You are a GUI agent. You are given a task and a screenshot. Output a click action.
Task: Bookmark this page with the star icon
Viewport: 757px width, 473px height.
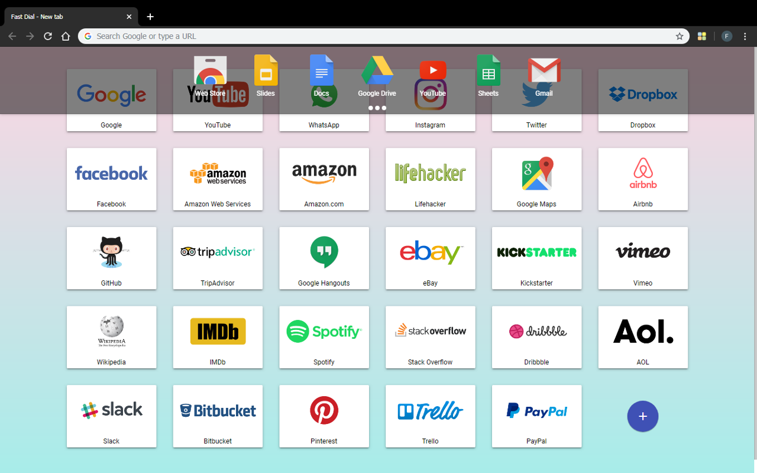[680, 36]
